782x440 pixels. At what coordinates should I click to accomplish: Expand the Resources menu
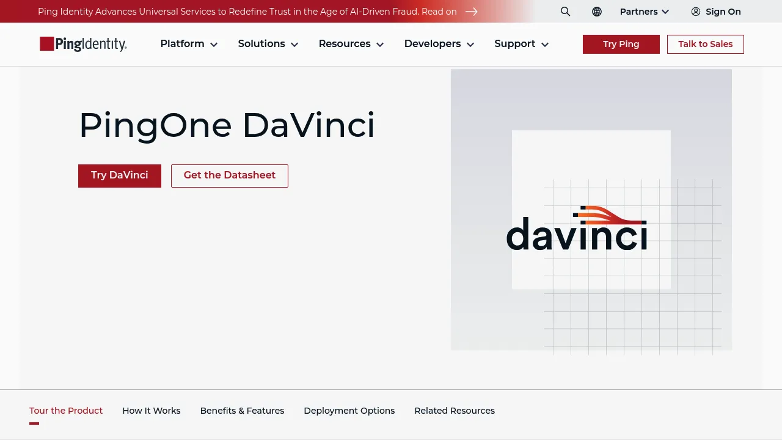(x=351, y=44)
